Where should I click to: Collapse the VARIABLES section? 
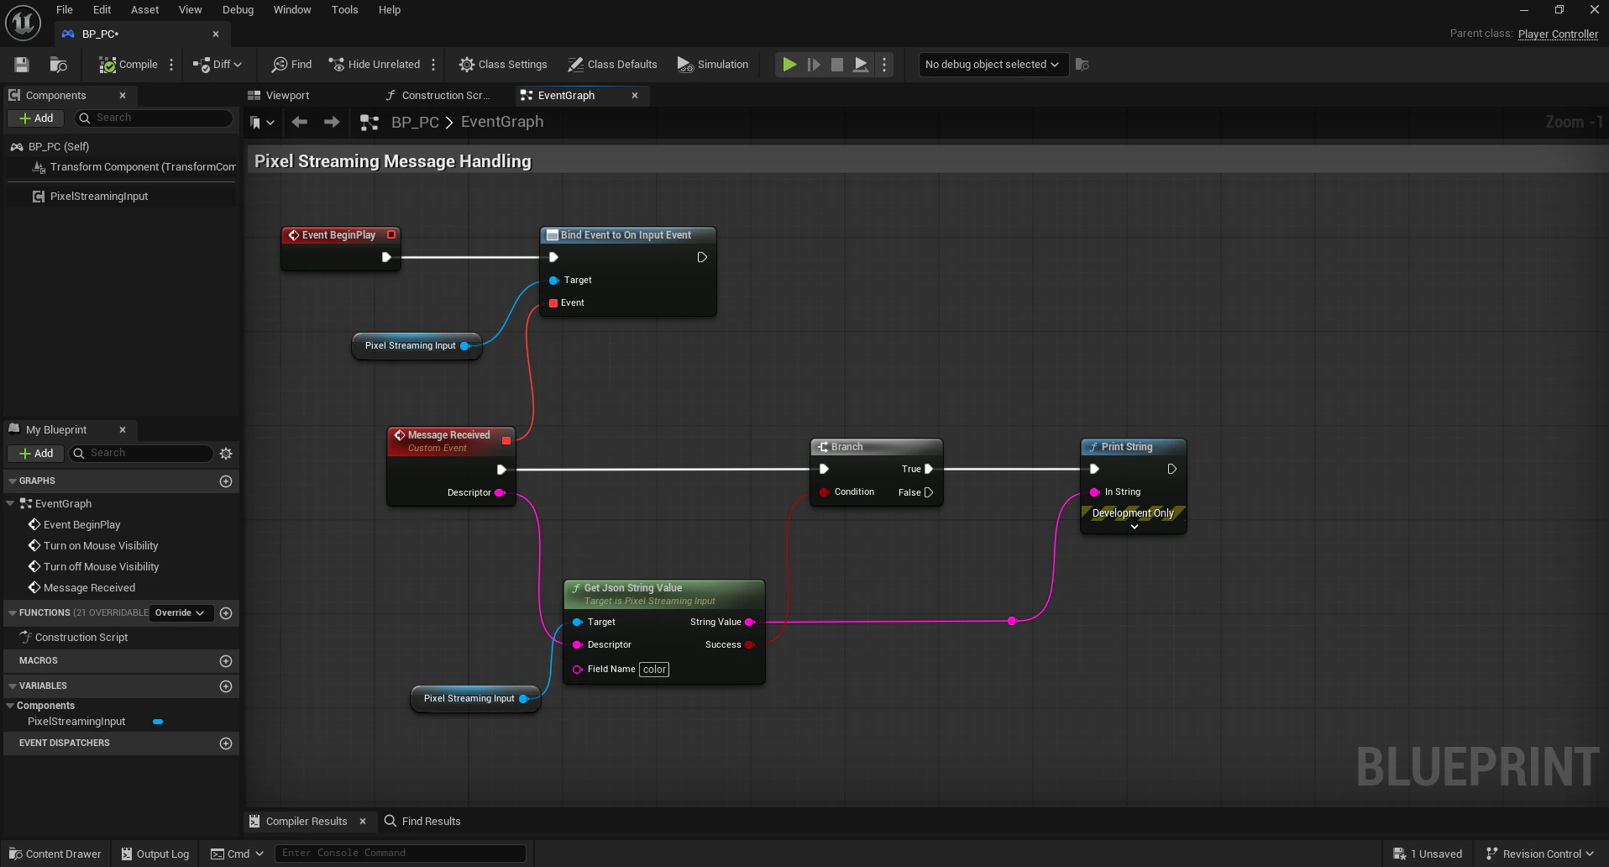13,686
